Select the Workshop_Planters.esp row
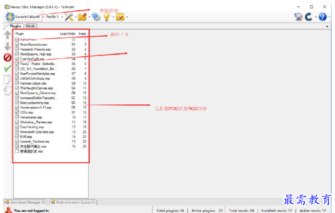This screenshot has width=335, height=213. pos(51,122)
